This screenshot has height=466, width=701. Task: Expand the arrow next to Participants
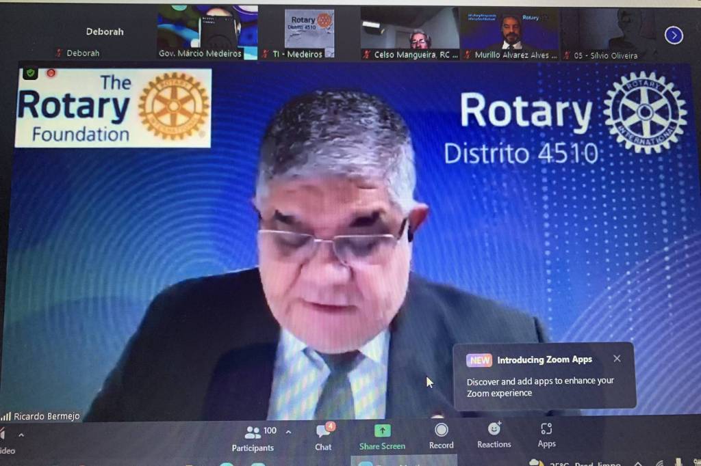[x=288, y=432]
